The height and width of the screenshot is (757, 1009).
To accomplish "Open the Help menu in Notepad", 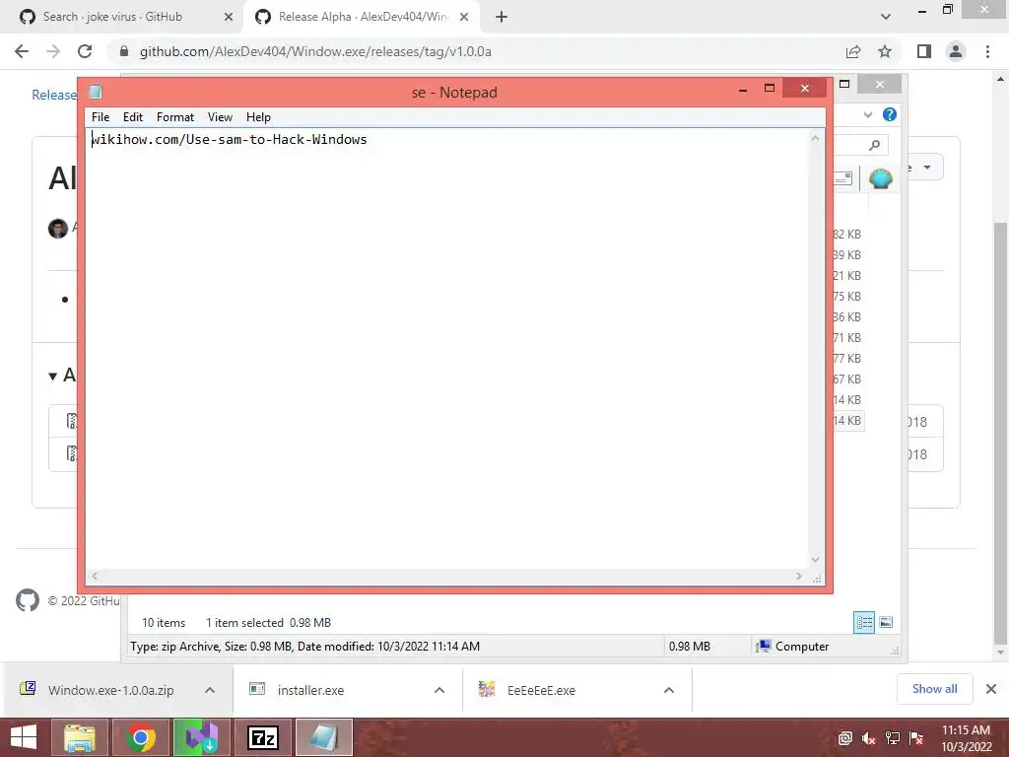I will tap(258, 117).
